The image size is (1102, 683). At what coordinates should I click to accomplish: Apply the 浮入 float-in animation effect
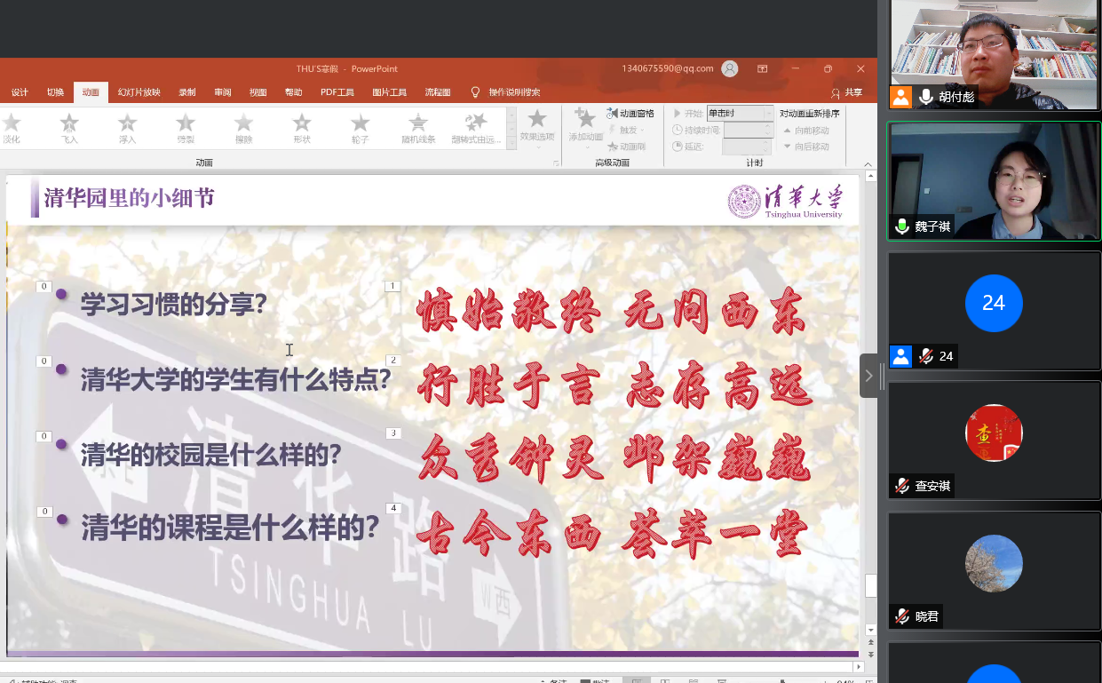(127, 129)
